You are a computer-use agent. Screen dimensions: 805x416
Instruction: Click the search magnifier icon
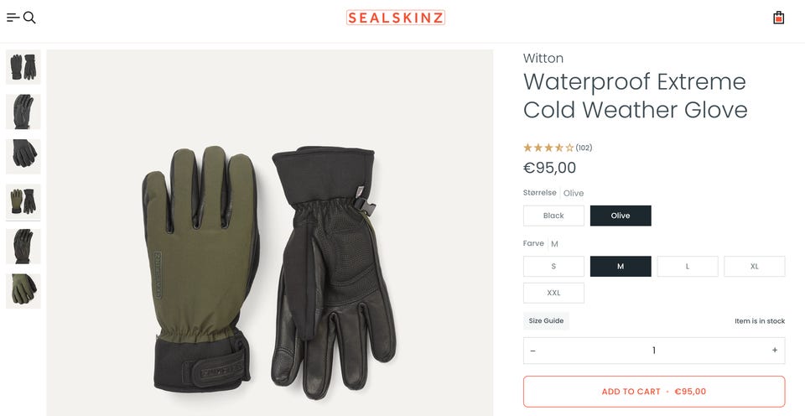point(29,18)
